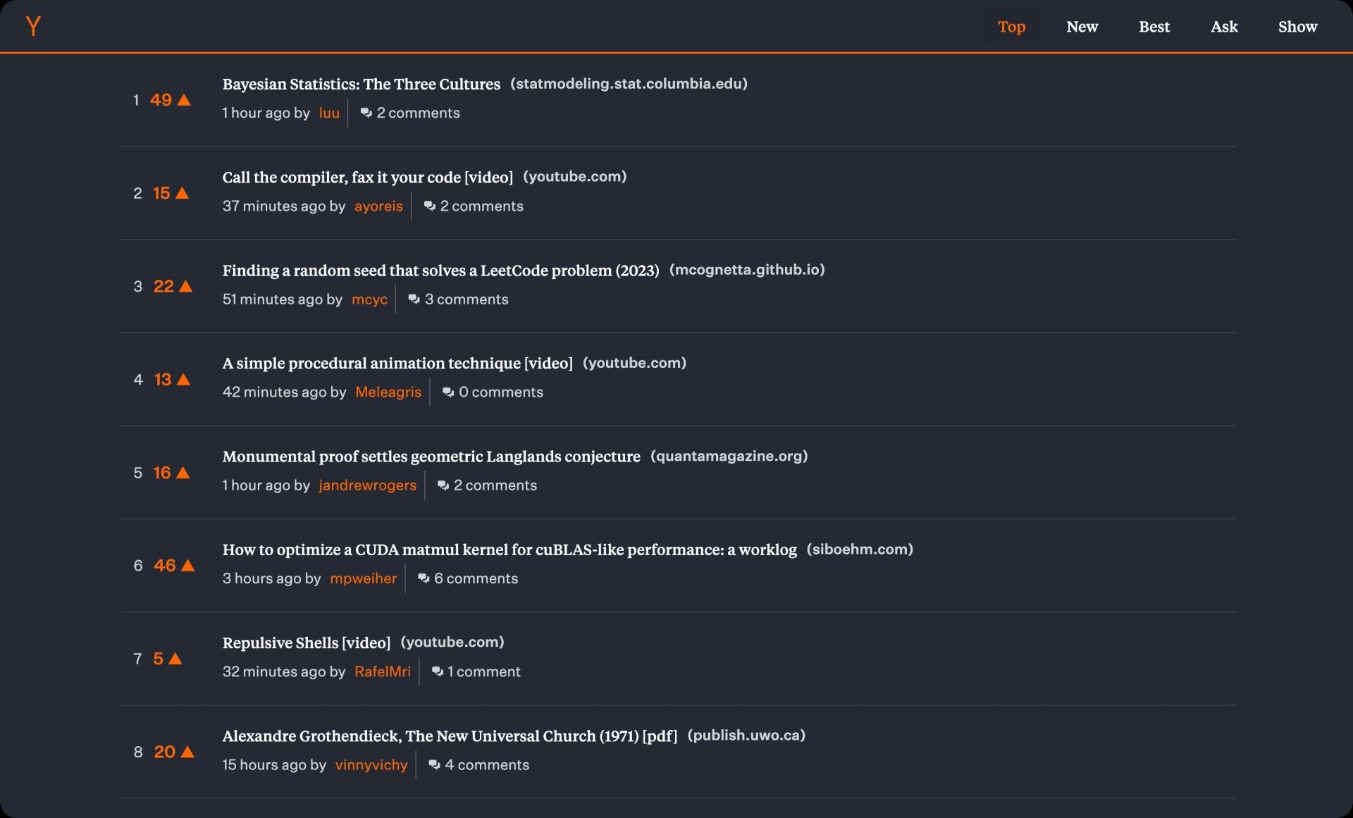The image size is (1353, 818).
Task: Click the Show link in navigation
Action: [1298, 26]
